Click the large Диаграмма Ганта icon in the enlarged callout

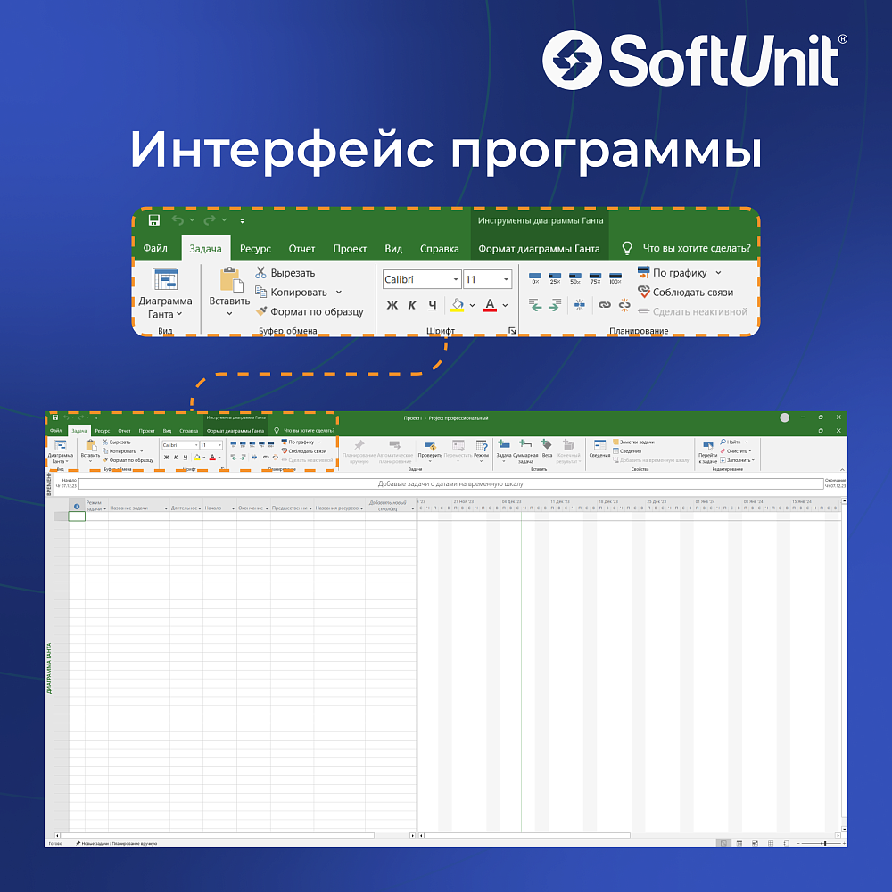pos(166,279)
